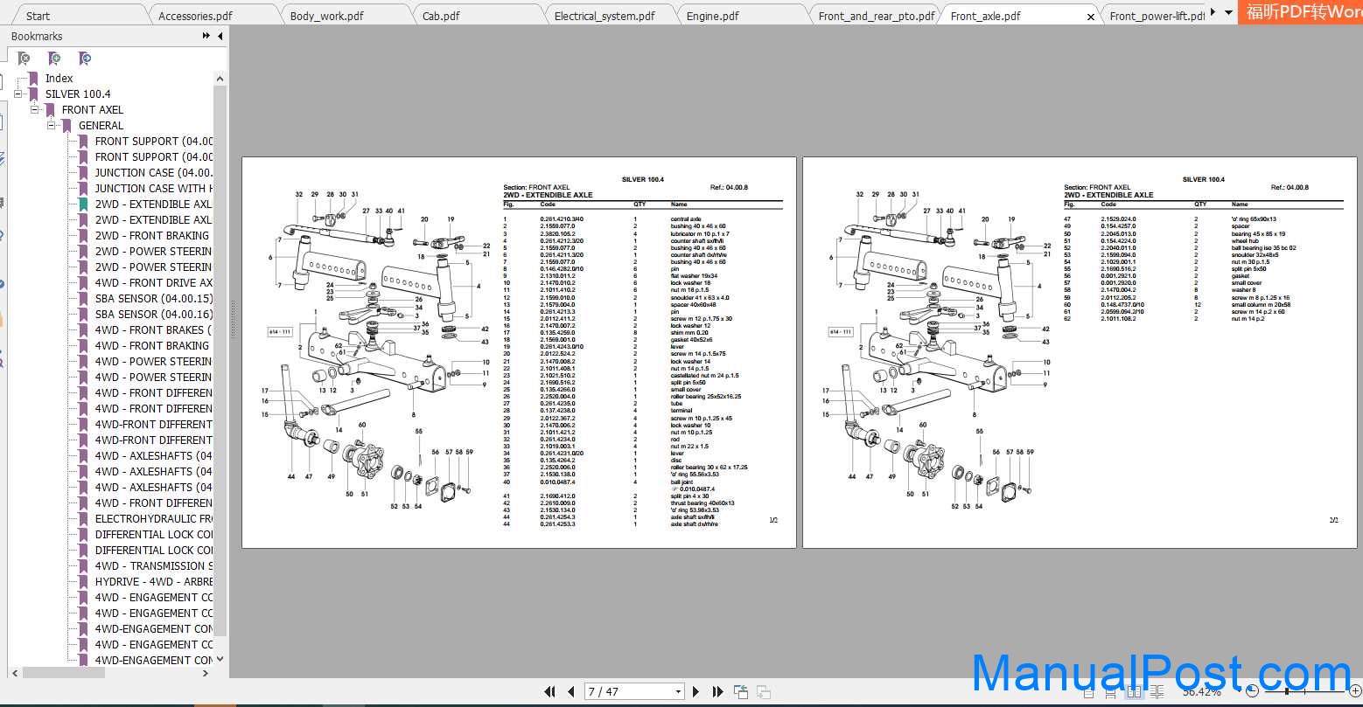
Task: Jump to the last page
Action: click(718, 691)
